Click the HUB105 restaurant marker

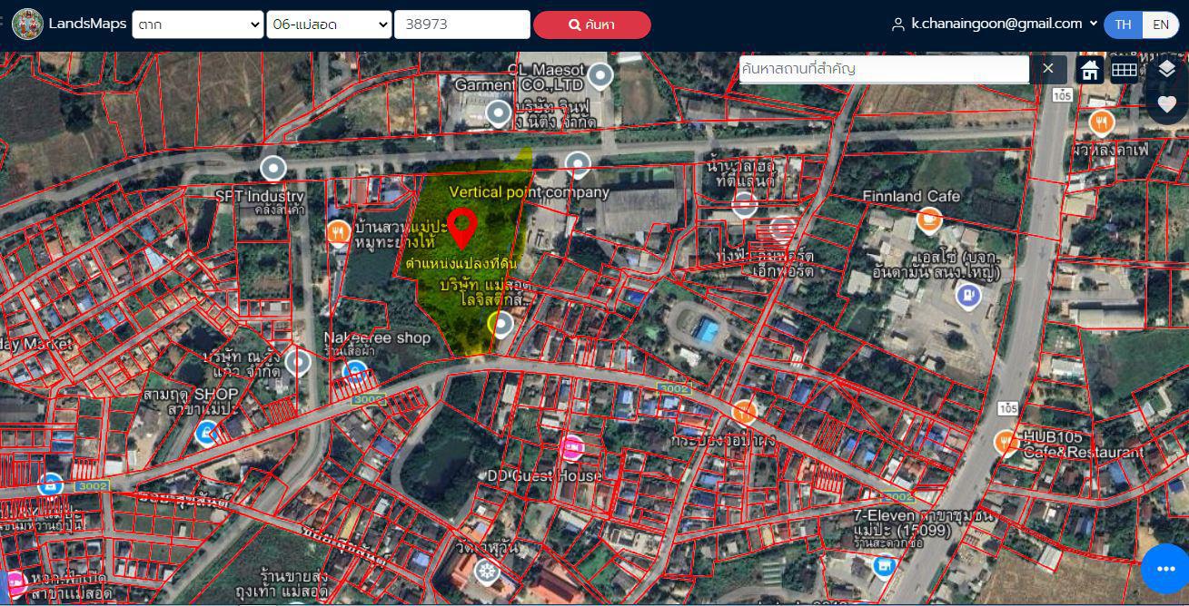[x=1006, y=442]
